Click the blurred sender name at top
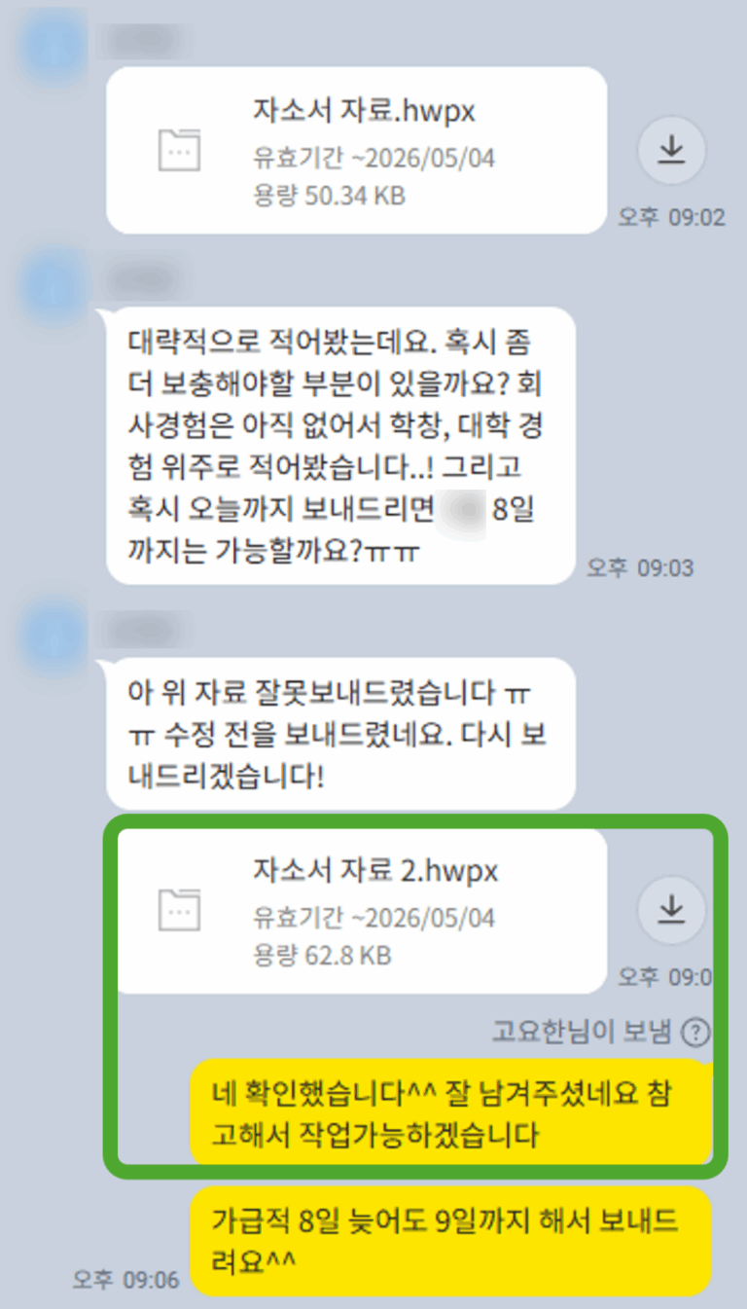The height and width of the screenshot is (1309, 747). coord(146,39)
